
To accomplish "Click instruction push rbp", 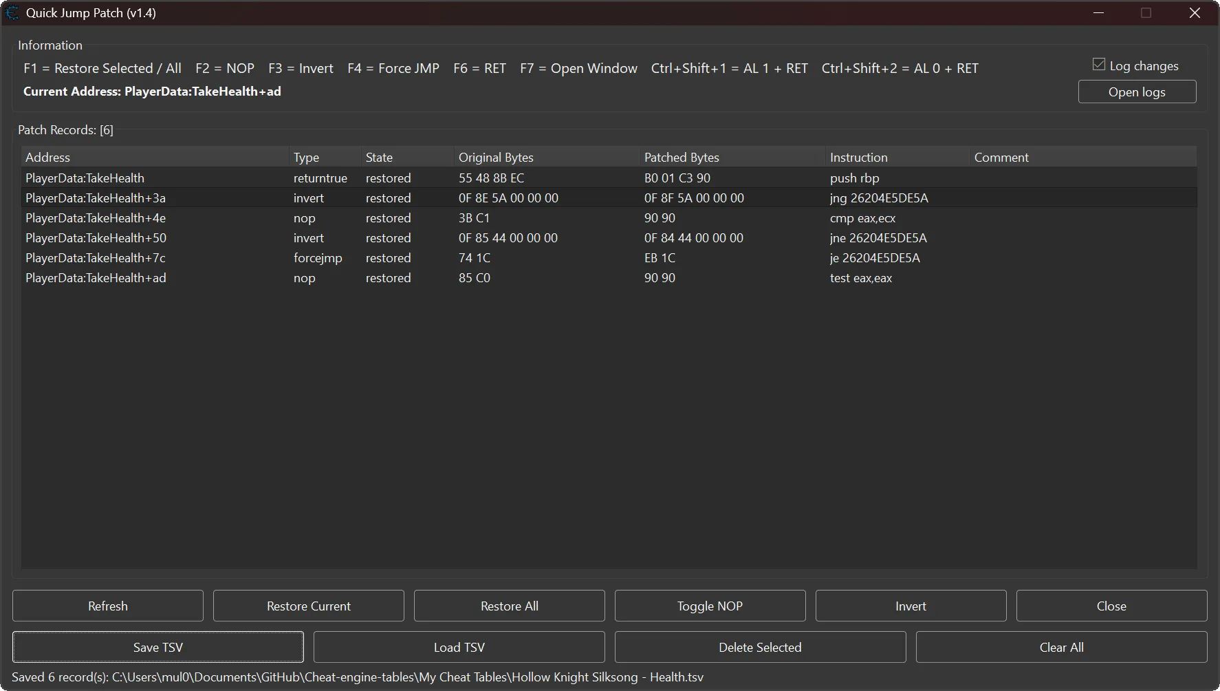I will pyautogui.click(x=855, y=178).
